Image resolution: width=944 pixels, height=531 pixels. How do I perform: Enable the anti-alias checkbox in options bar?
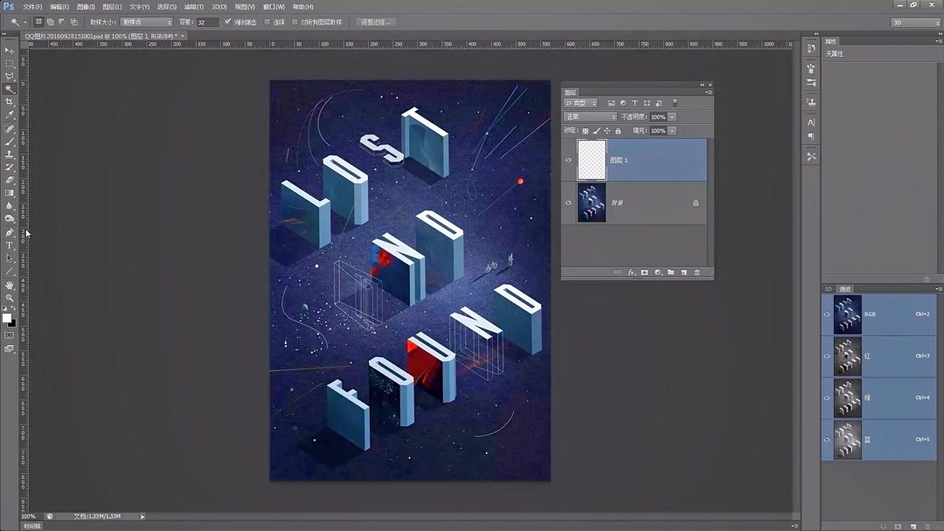(227, 22)
